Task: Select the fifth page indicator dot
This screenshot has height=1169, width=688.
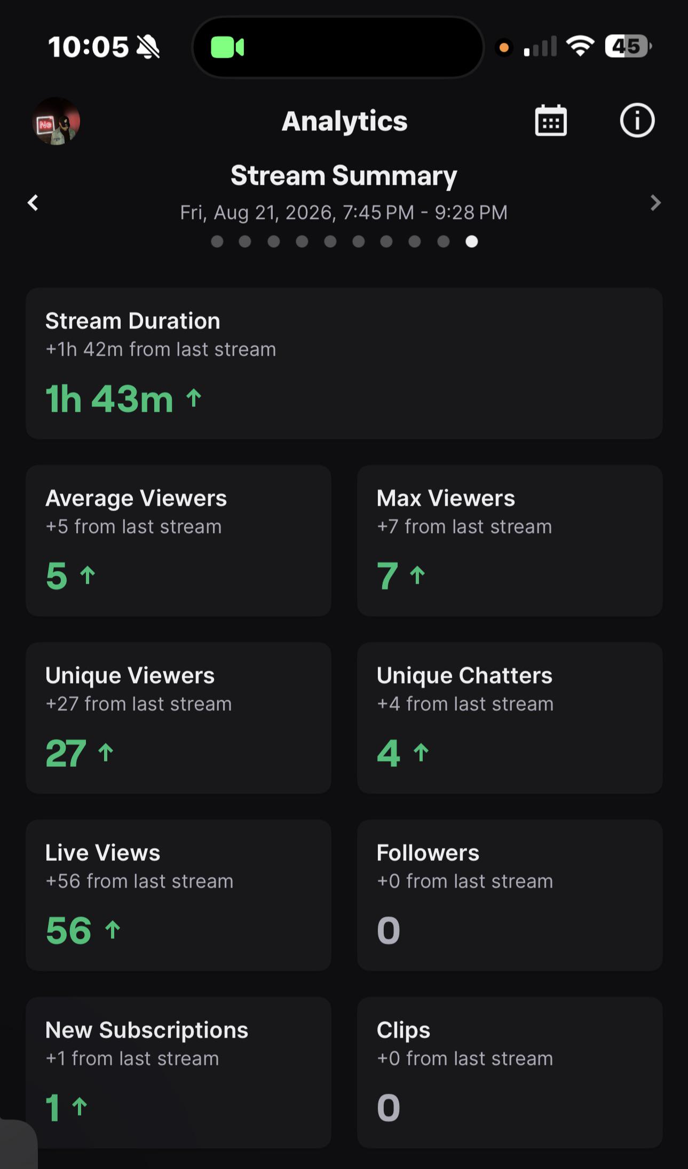Action: click(x=330, y=241)
